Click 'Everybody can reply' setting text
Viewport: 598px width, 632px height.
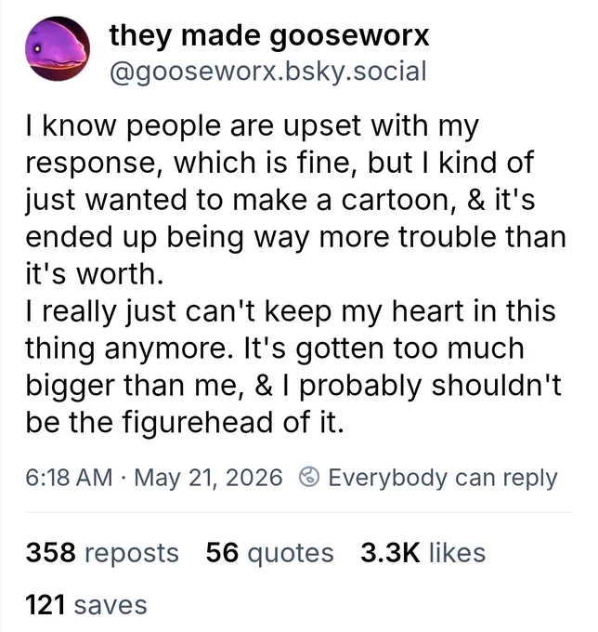click(x=443, y=478)
